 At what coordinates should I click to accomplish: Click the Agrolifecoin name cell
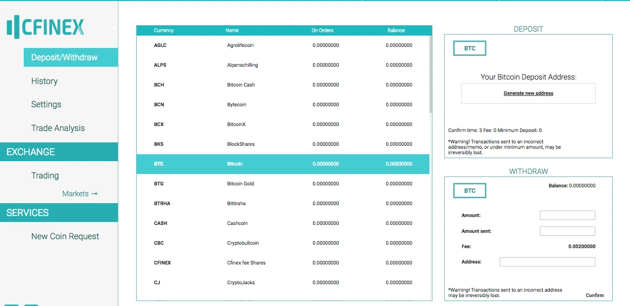click(x=240, y=45)
